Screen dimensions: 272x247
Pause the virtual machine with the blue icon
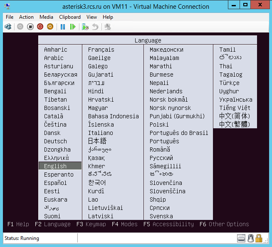click(x=63, y=27)
